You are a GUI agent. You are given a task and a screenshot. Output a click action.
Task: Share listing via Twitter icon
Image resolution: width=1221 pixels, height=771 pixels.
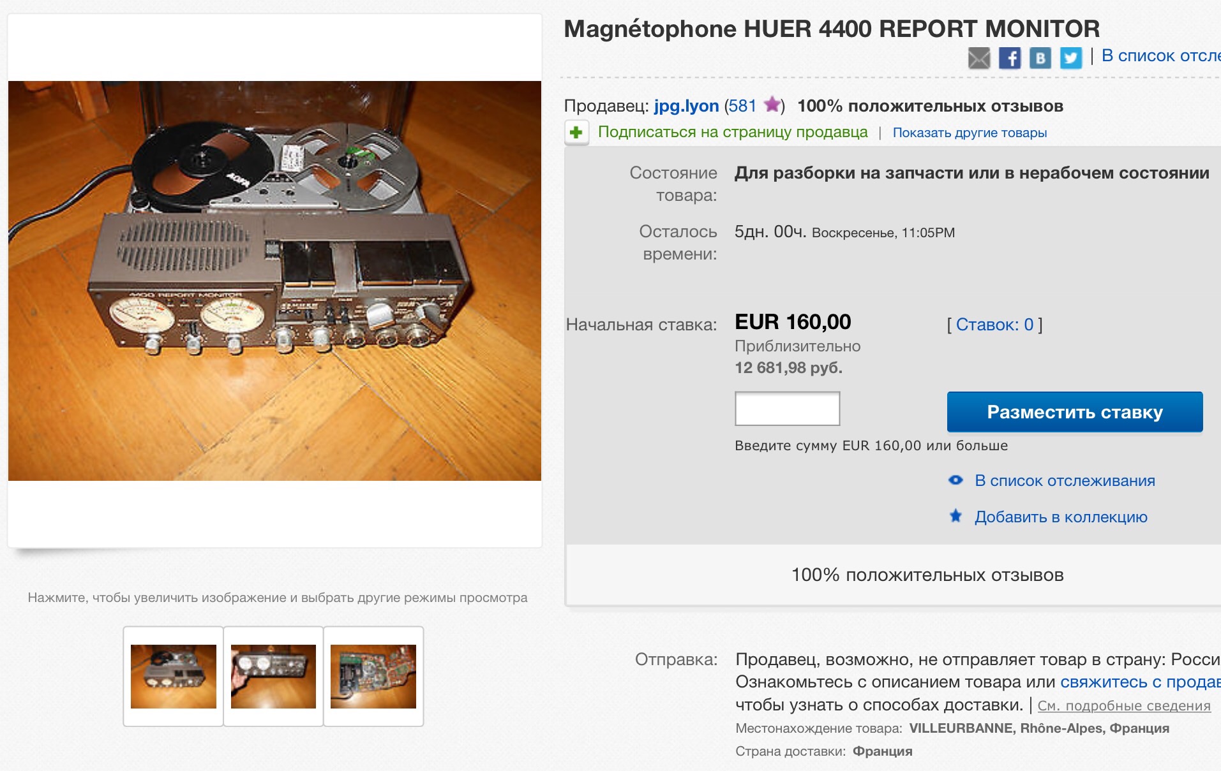1070,58
